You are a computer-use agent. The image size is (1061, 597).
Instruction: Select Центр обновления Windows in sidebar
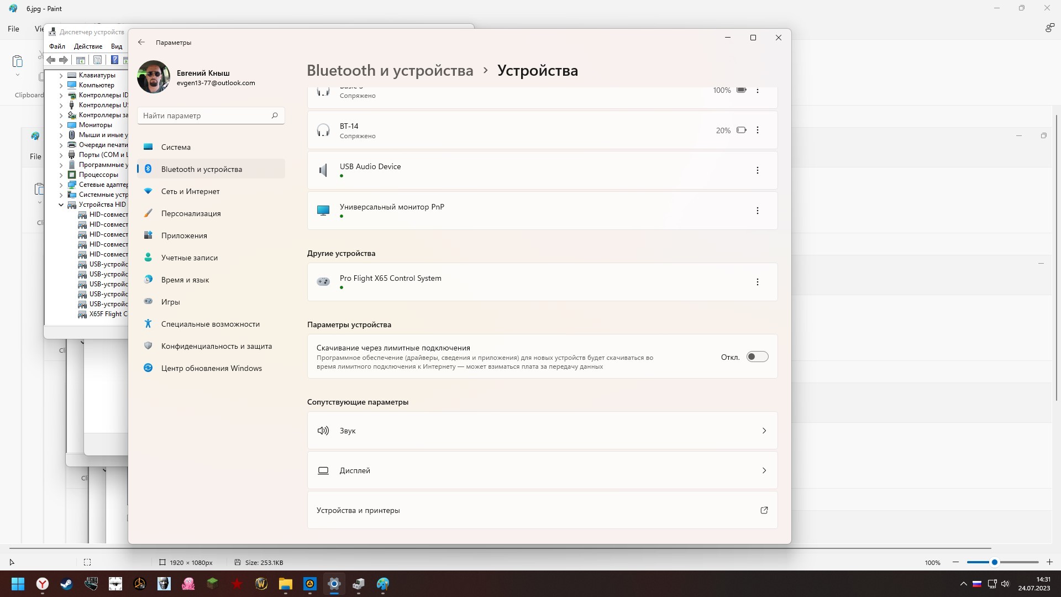click(x=211, y=368)
